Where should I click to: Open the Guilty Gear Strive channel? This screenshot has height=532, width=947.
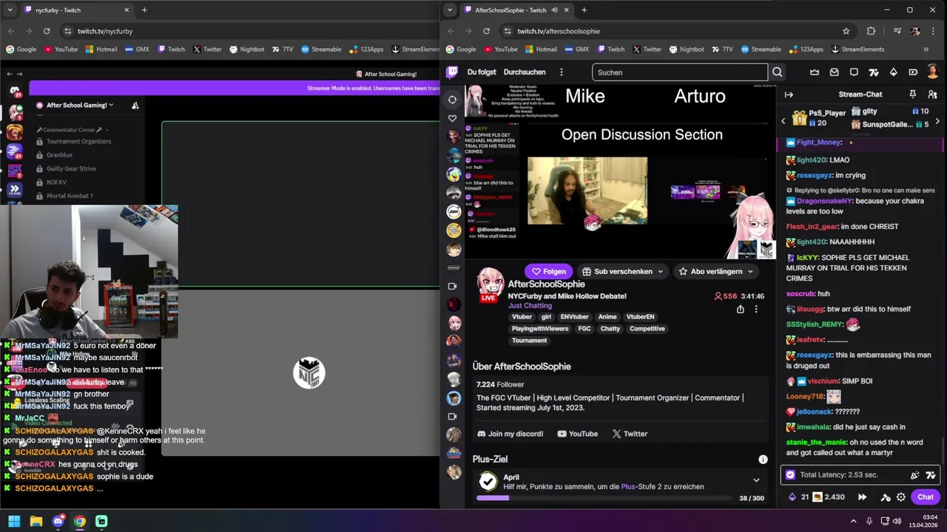click(x=71, y=168)
